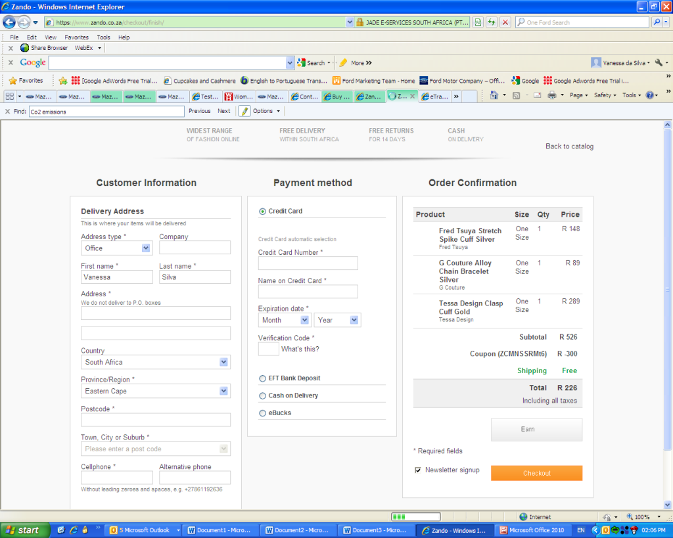Click the Google toolbar highlighter icon
Viewport: 673px width, 538px height.
(343, 62)
